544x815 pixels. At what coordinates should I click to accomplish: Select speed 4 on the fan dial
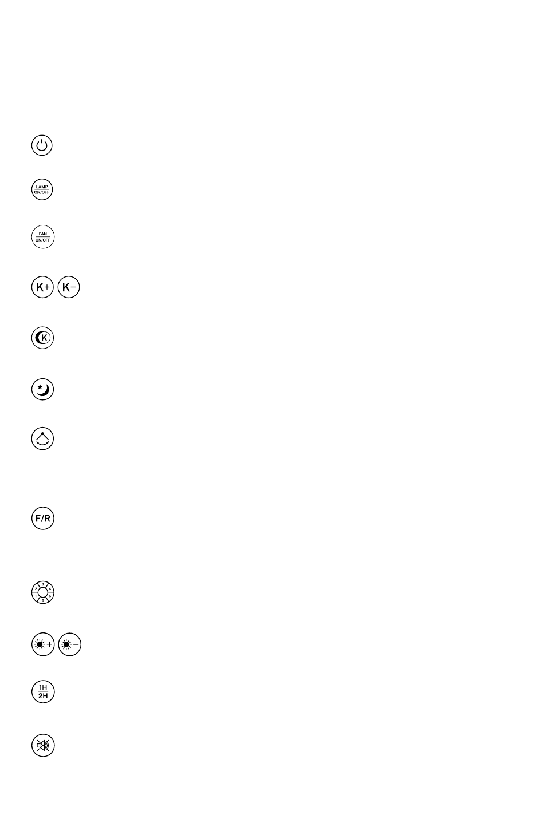[x=50, y=588]
